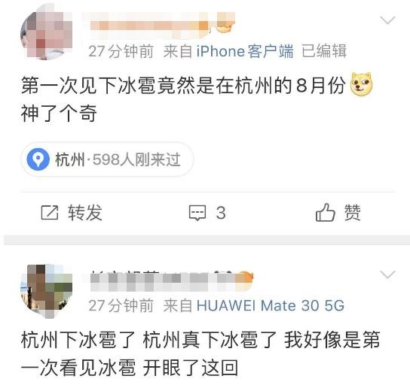Image resolution: width=410 pixels, height=391 pixels.
Task: Expand options chevron on the second post
Action: tap(387, 274)
